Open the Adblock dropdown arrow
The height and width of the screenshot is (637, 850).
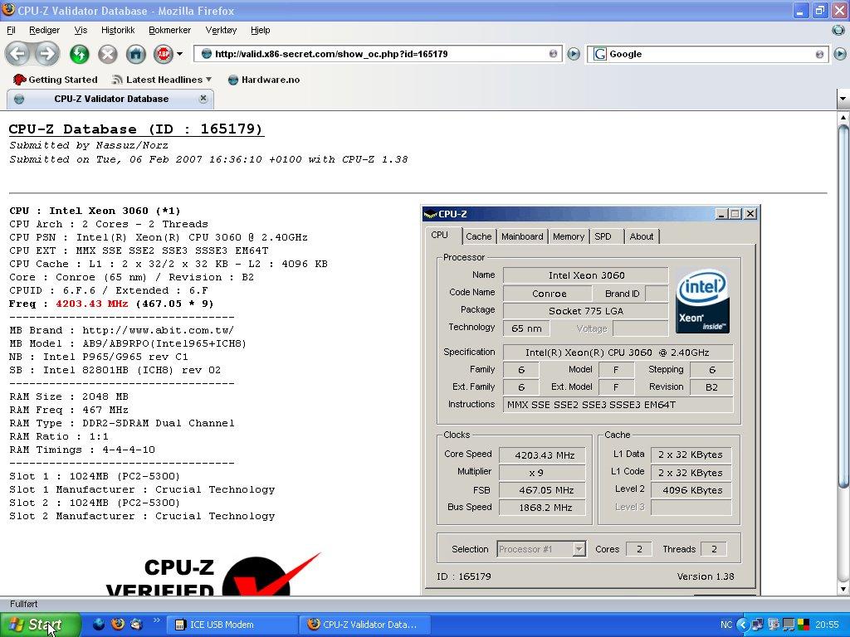tap(180, 54)
